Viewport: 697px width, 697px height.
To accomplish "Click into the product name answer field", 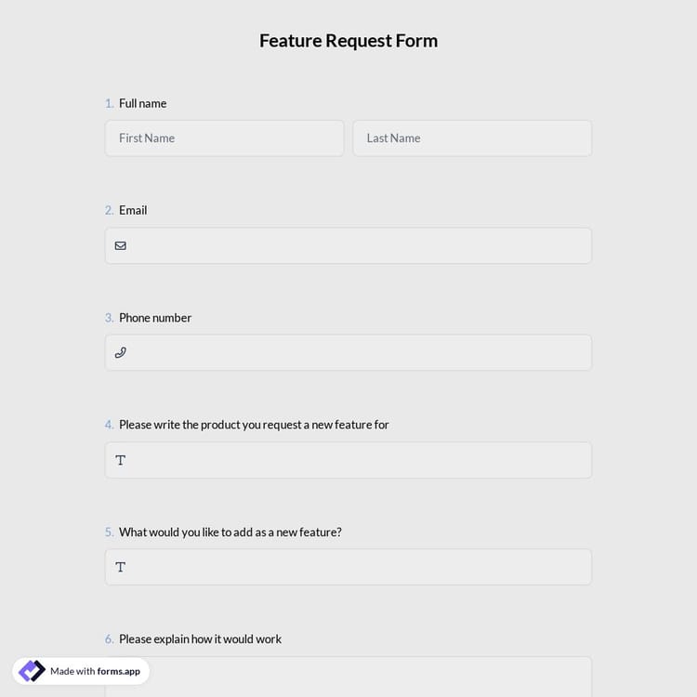I will [358, 460].
